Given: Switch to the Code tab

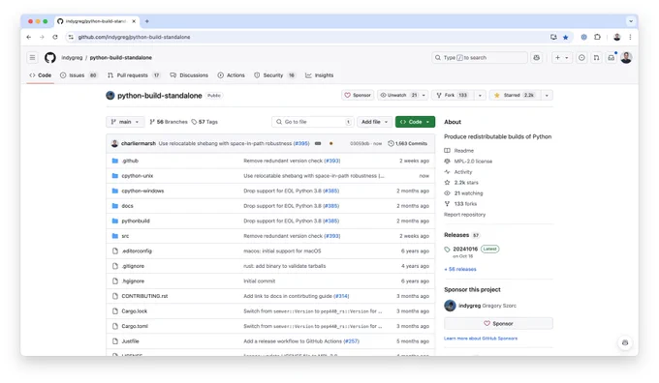Looking at the screenshot, I should pyautogui.click(x=41, y=75).
